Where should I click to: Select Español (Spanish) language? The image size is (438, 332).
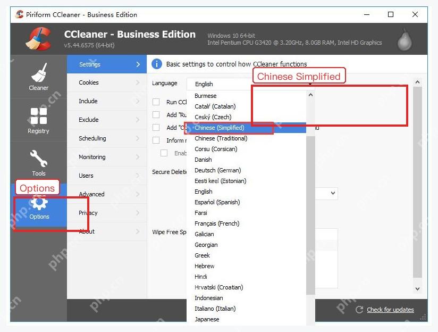247,202
